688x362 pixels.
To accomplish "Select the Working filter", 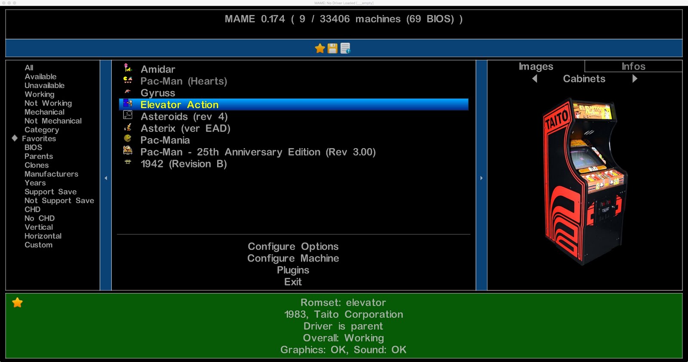I will pyautogui.click(x=40, y=94).
